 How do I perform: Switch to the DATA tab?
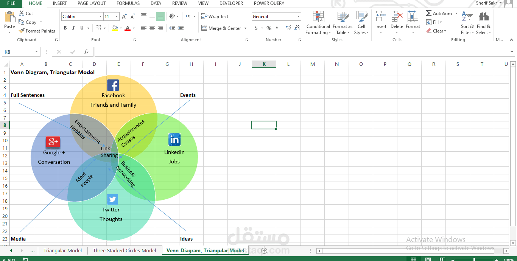click(x=156, y=3)
